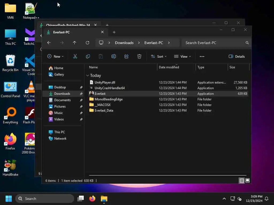Click the forward navigation arrow
The height and width of the screenshot is (205, 274).
62,43
